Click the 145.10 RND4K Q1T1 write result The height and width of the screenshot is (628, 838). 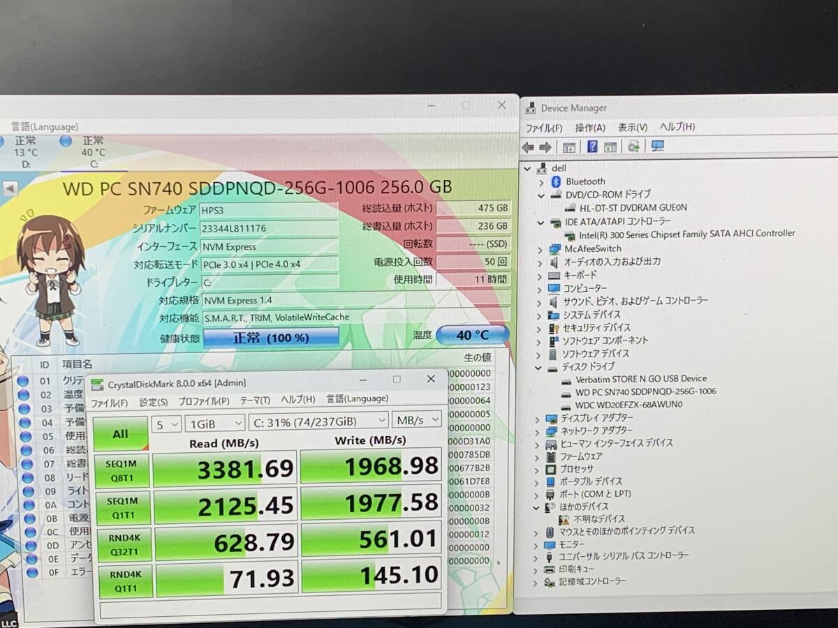point(372,576)
